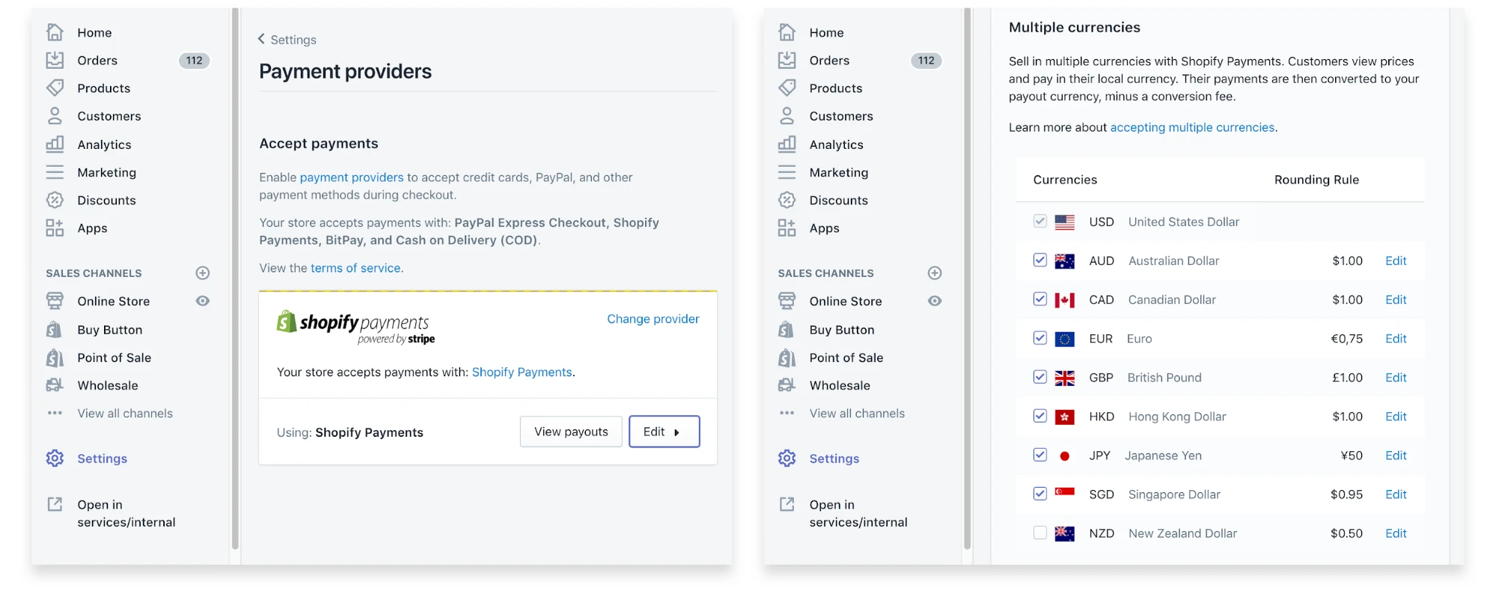Screen dimensions: 1496x597
Task: Click right window sidebar scrollbar
Action: coord(967,278)
